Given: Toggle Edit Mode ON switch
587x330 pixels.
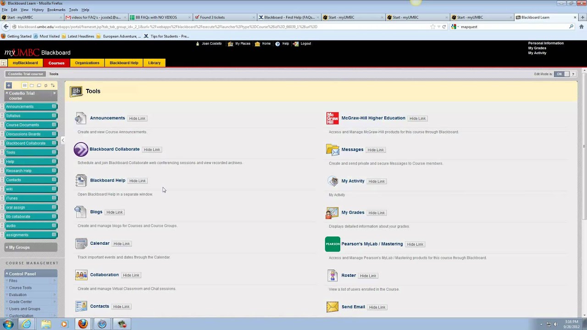Looking at the screenshot, I should pos(561,74).
